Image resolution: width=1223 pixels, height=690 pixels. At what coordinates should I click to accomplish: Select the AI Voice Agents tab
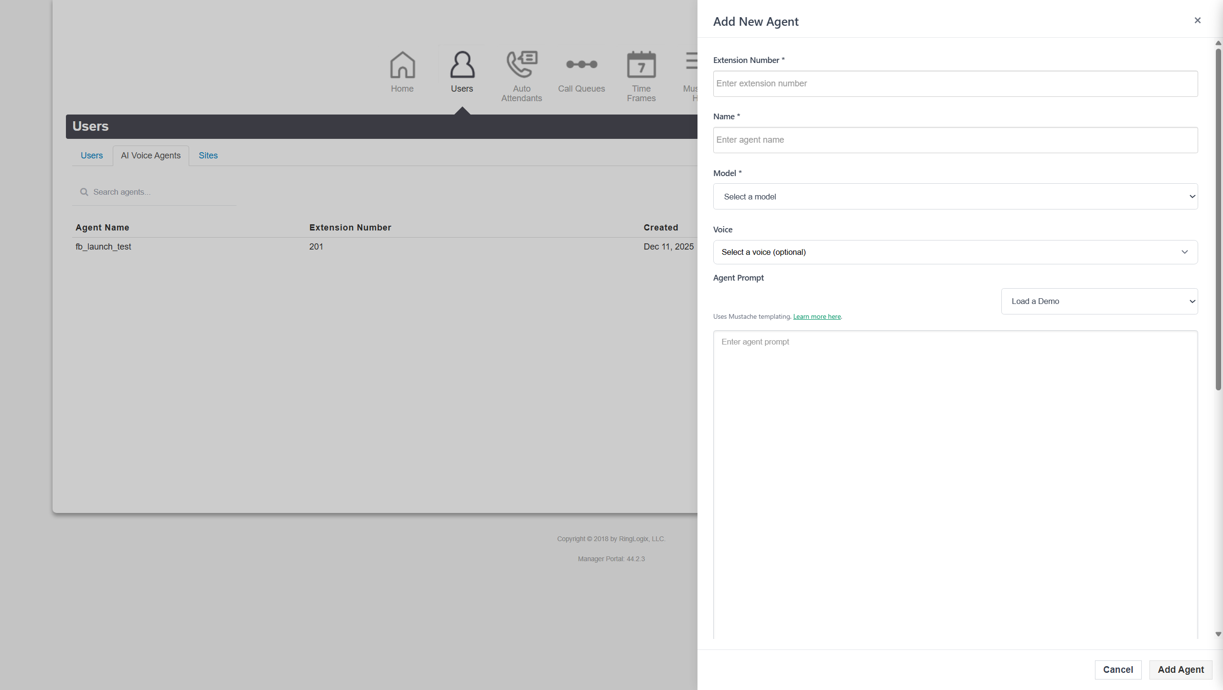[150, 156]
